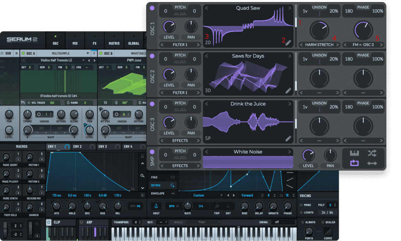This screenshot has width=401, height=241.
Task: Click the magnifier zoom icon beside envelope graph
Action: (x=143, y=175)
